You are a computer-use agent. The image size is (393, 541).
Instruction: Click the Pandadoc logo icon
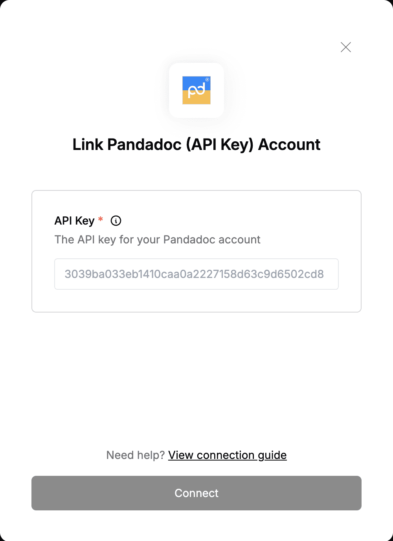pyautogui.click(x=196, y=90)
